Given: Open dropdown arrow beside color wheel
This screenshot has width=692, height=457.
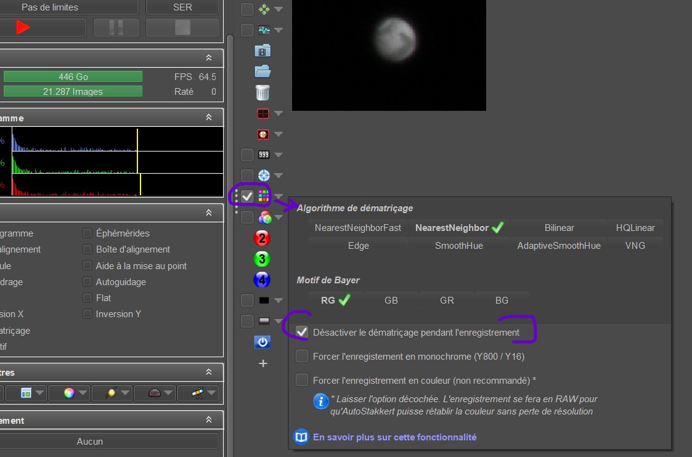Looking at the screenshot, I should 83,393.
